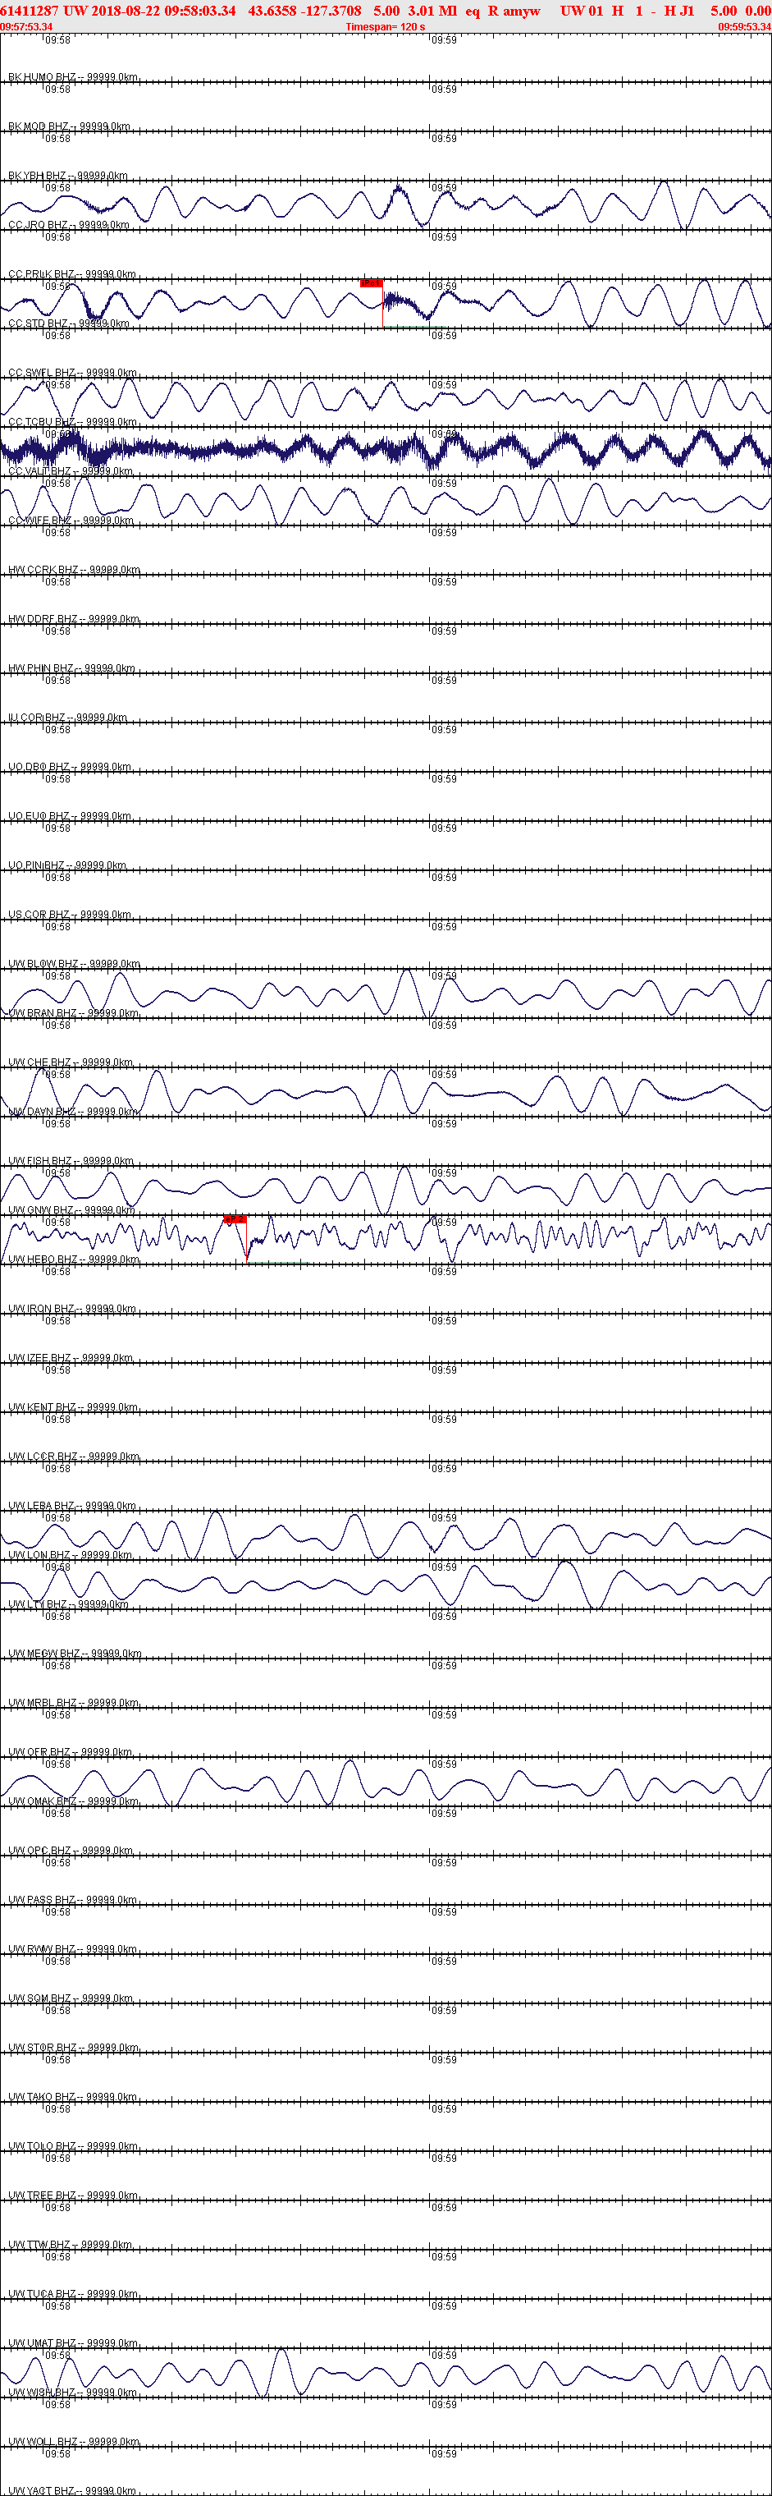The height and width of the screenshot is (2496, 772).
Task: Select the red eP pick flag on the CC.STD trace
Action: click(x=371, y=283)
